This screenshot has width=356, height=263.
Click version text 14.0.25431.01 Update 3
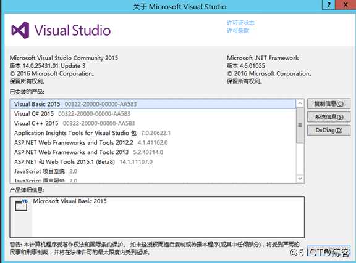pos(48,66)
